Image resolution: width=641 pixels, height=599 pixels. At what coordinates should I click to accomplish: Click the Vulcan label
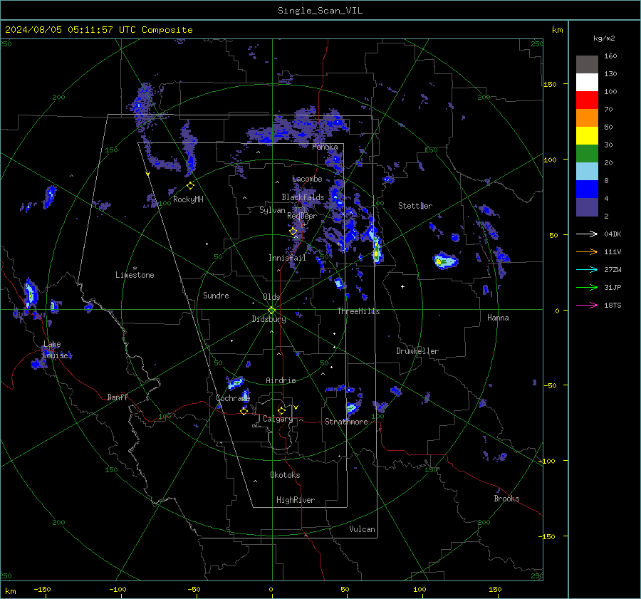363,529
